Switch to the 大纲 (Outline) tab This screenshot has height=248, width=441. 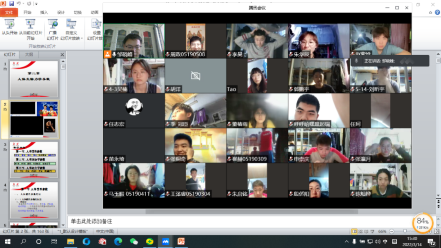click(29, 55)
